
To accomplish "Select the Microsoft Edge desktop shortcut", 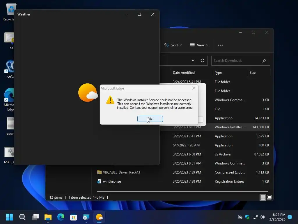I will pos(9,99).
